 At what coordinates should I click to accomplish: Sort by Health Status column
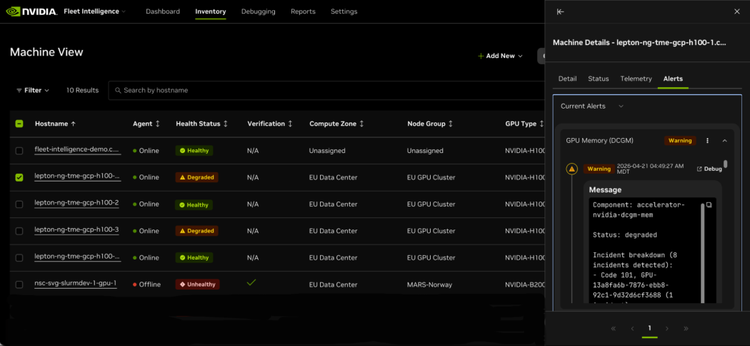202,124
